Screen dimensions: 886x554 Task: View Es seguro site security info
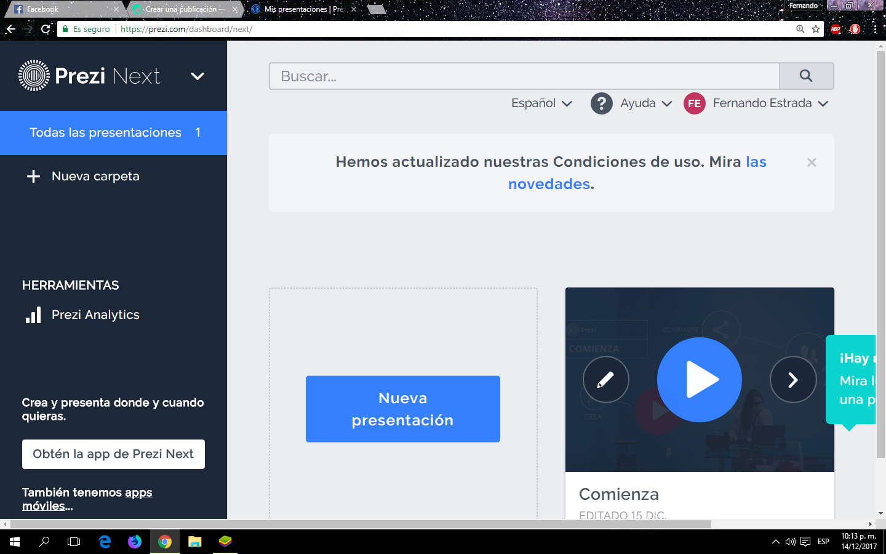[x=86, y=29]
